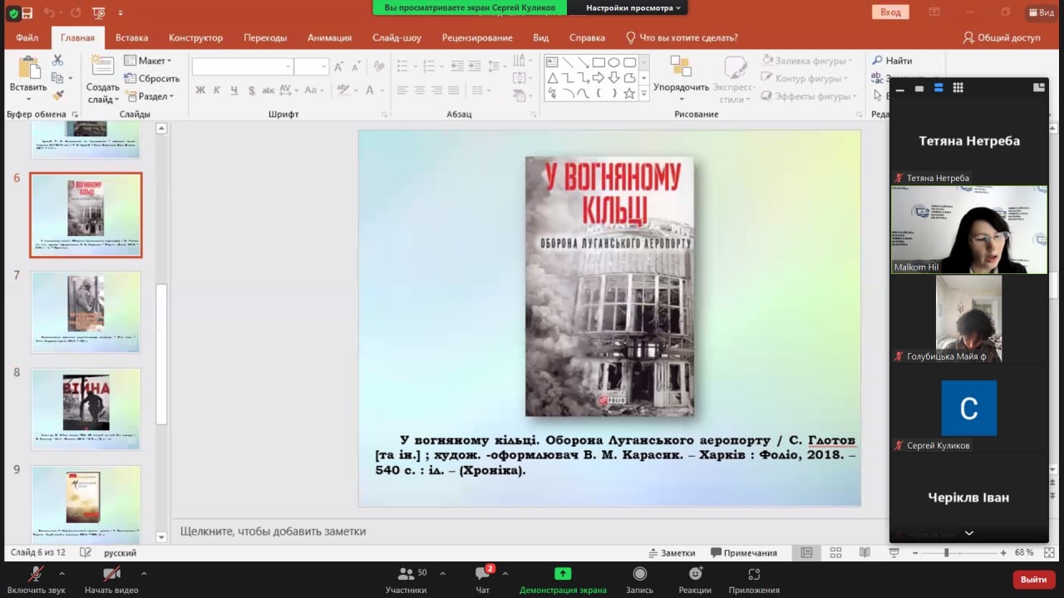Select the oval shape in shapes gallery
1064x598 pixels.
click(x=614, y=62)
